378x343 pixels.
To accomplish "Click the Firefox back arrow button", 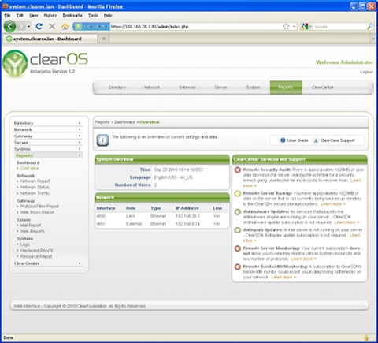I will coord(9,26).
